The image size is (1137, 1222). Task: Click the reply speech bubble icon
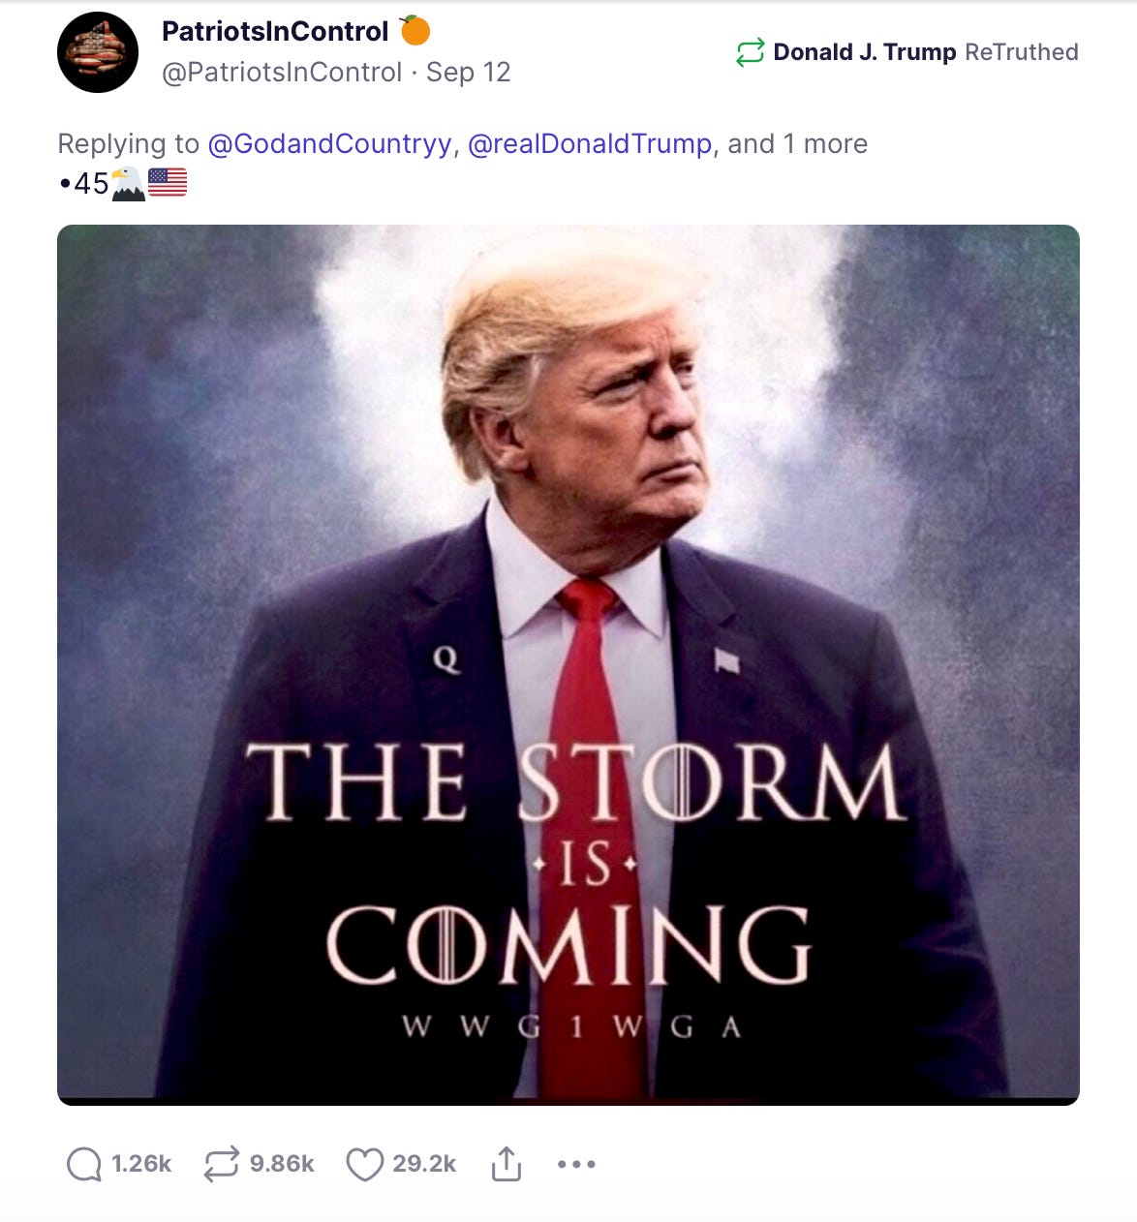(x=84, y=1164)
